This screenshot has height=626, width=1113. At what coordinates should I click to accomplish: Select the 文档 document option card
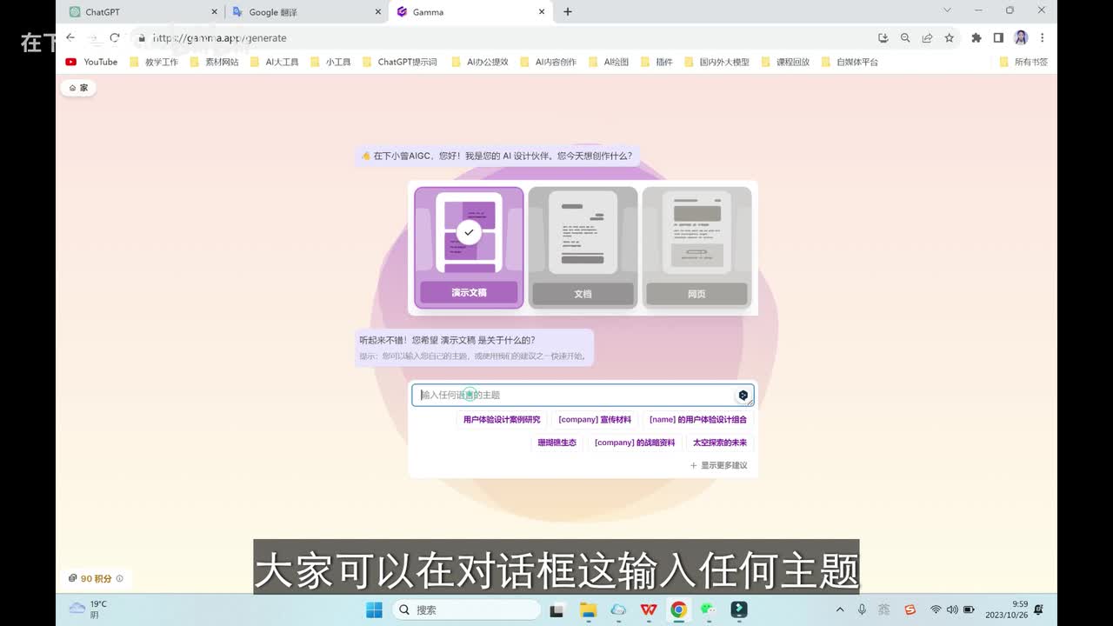[583, 248]
